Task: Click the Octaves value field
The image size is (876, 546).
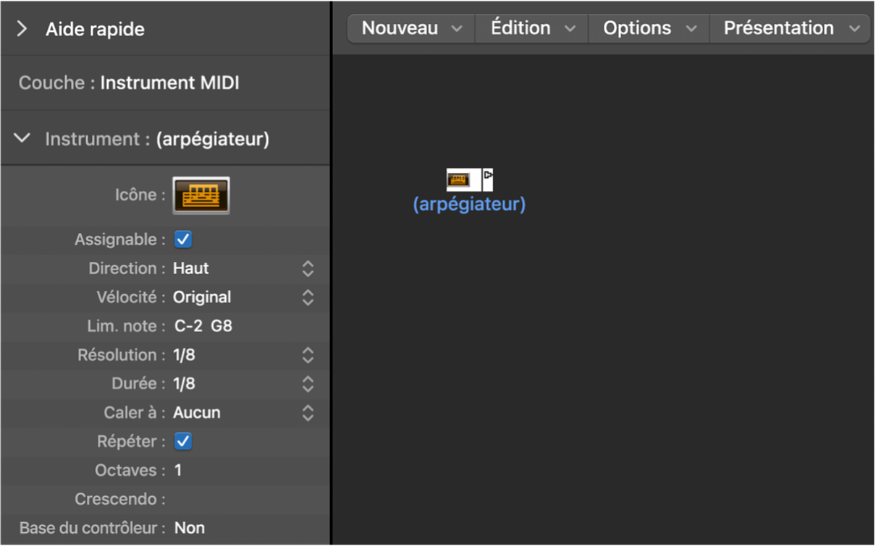Action: pos(178,471)
